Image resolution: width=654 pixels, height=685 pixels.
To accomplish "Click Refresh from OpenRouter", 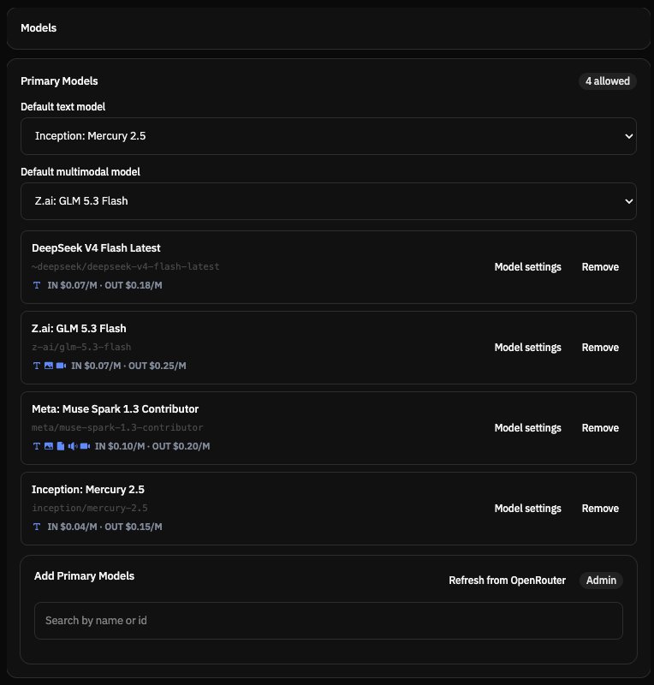I will pyautogui.click(x=508, y=581).
